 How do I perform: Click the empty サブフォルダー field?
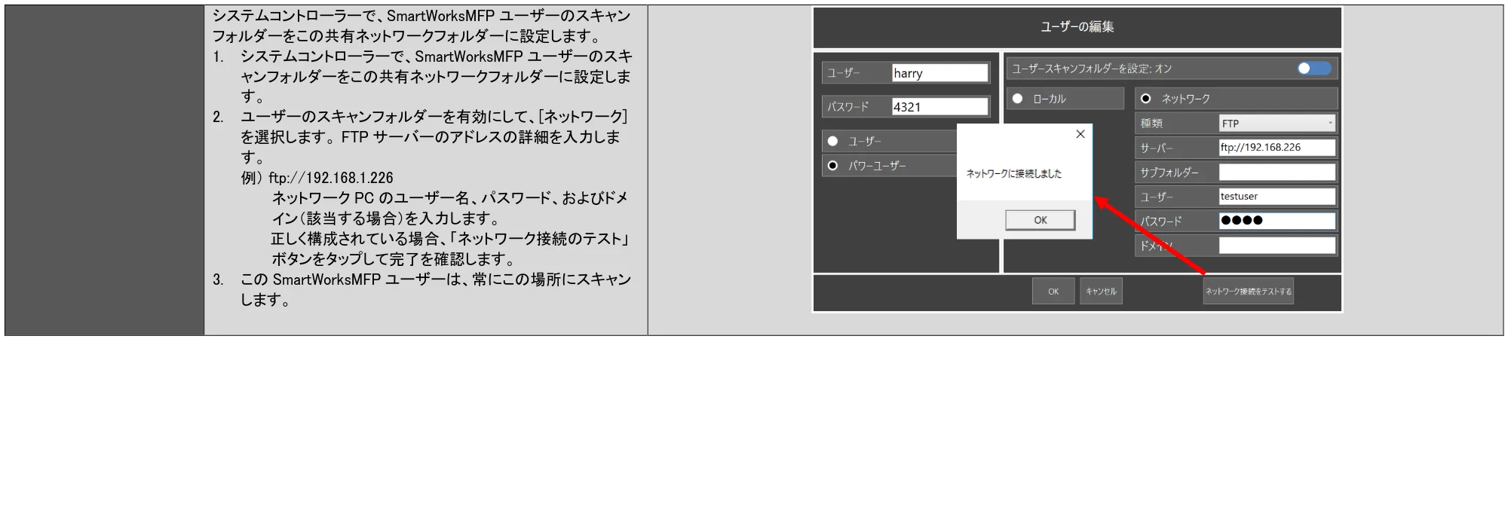[x=1277, y=173]
